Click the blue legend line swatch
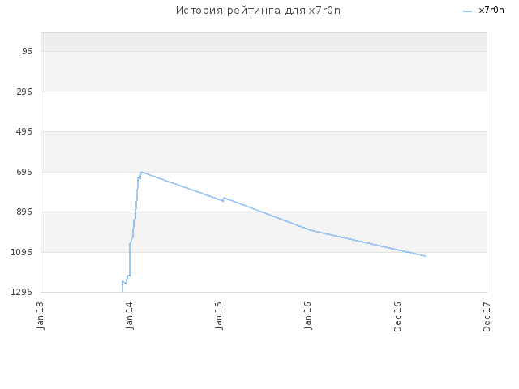The width and height of the screenshot is (519, 389). click(x=467, y=11)
